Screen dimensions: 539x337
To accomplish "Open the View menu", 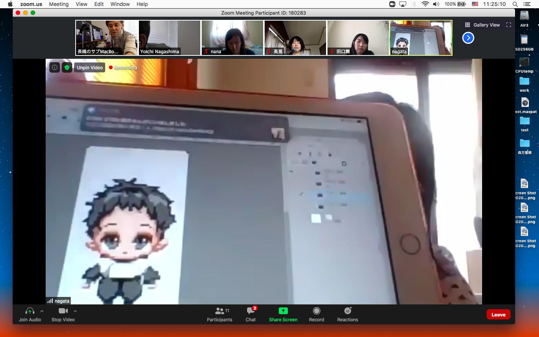I will pyautogui.click(x=81, y=4).
